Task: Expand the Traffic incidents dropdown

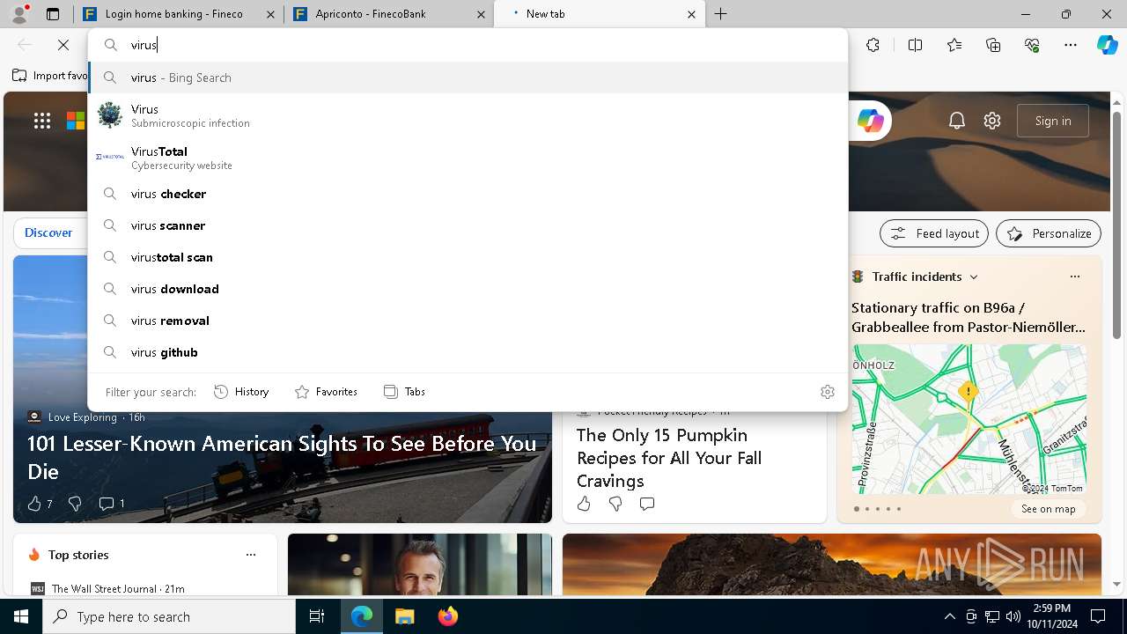Action: coord(974,276)
